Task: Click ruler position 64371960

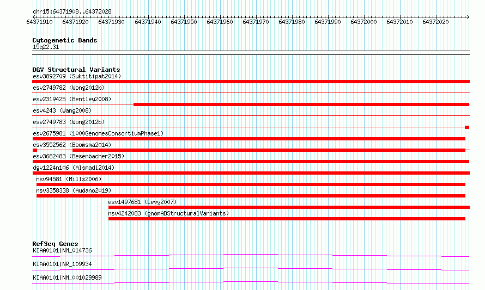Action: 220,22
